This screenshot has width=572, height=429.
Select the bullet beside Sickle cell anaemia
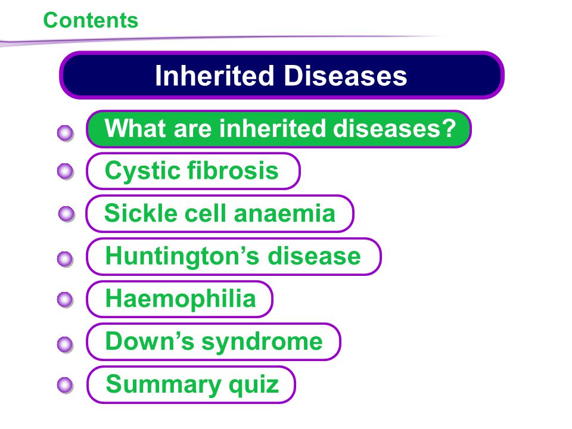[x=66, y=214]
